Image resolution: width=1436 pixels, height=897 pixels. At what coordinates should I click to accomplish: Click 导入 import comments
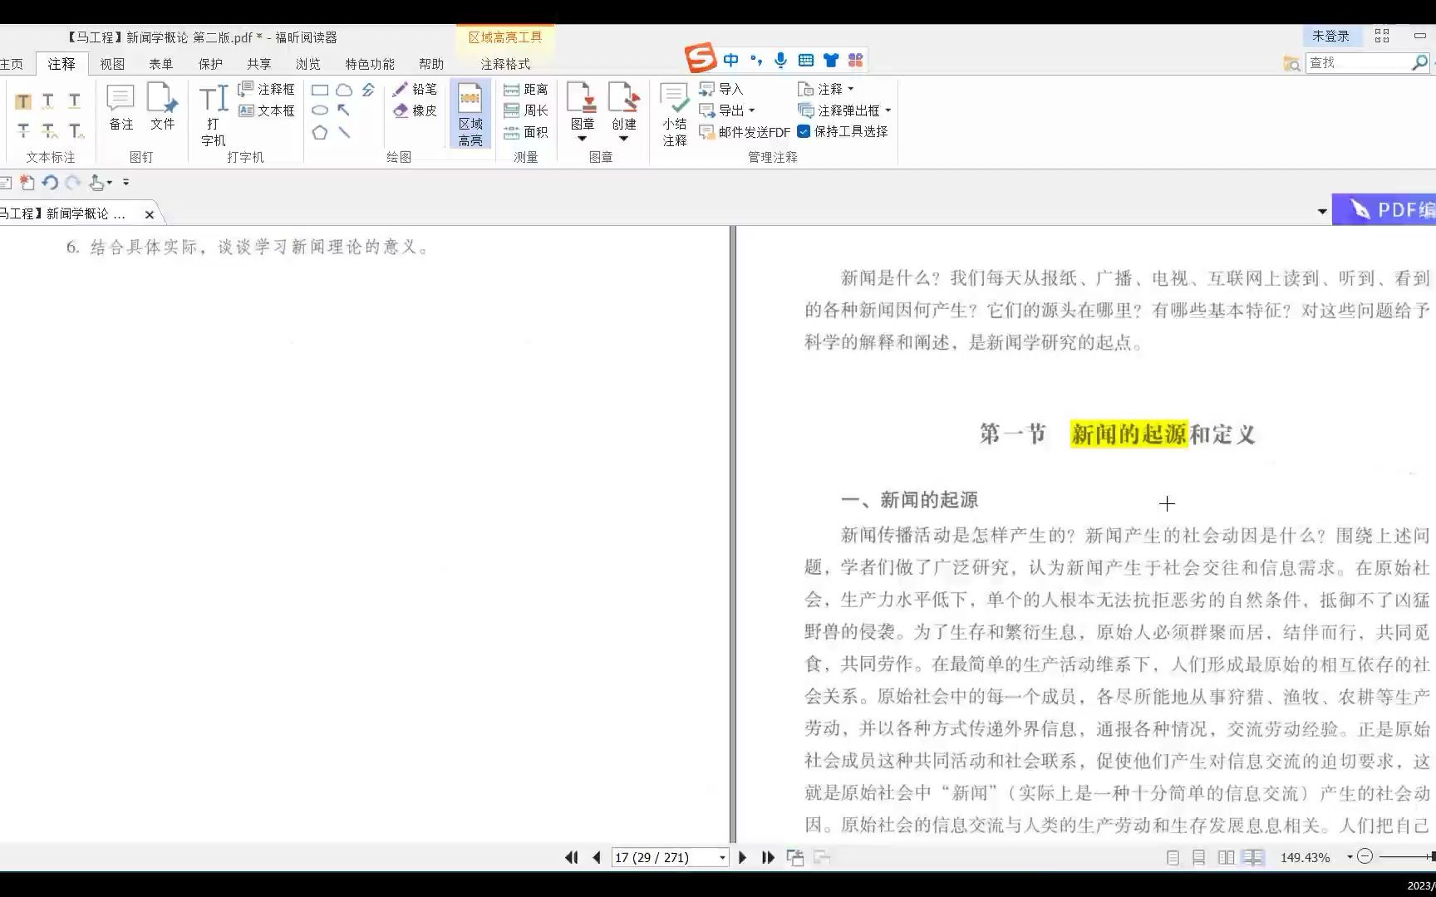point(721,89)
